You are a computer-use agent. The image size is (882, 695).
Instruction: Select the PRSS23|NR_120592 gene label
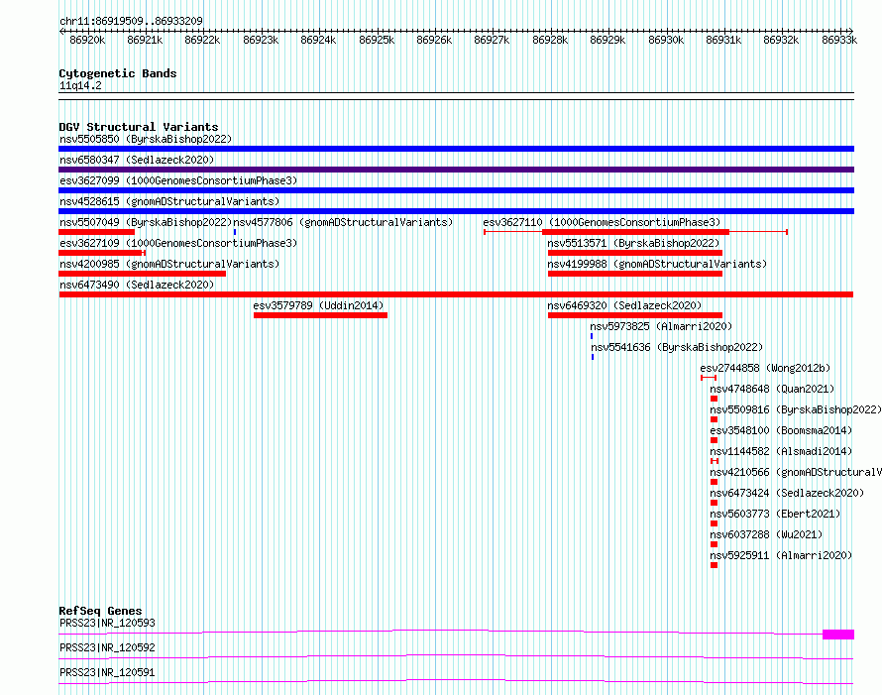(x=107, y=647)
